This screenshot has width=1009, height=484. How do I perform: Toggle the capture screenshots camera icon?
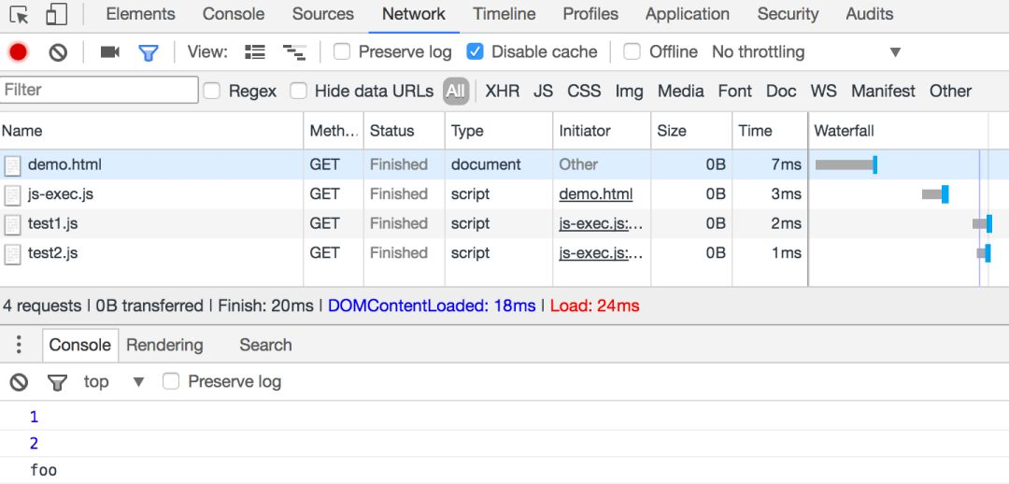click(110, 52)
